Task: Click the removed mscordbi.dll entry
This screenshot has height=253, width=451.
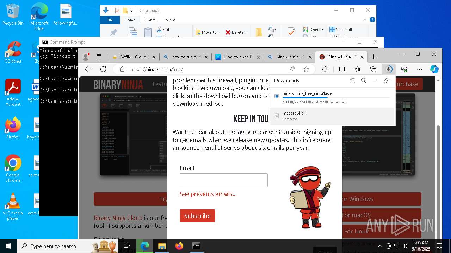Action: pyautogui.click(x=331, y=116)
